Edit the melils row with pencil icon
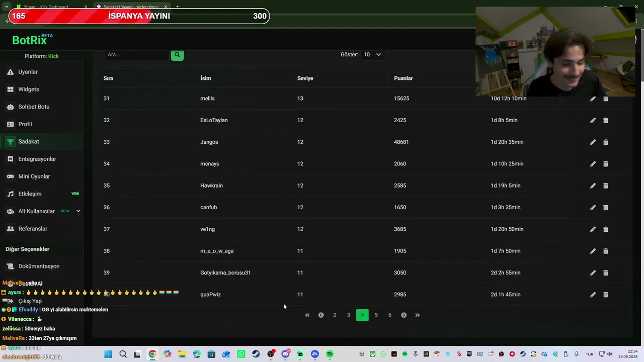This screenshot has height=362, width=644. 593,99
